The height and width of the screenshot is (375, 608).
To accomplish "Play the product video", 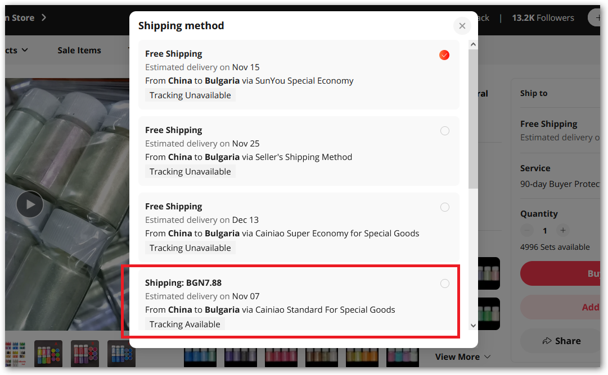I will [x=30, y=204].
